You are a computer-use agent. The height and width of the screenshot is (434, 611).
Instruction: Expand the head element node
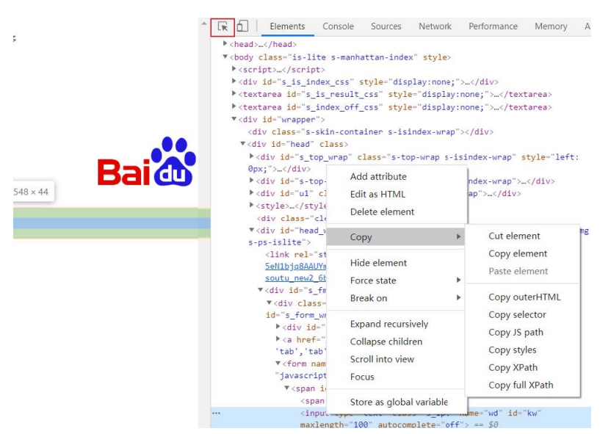[x=225, y=44]
